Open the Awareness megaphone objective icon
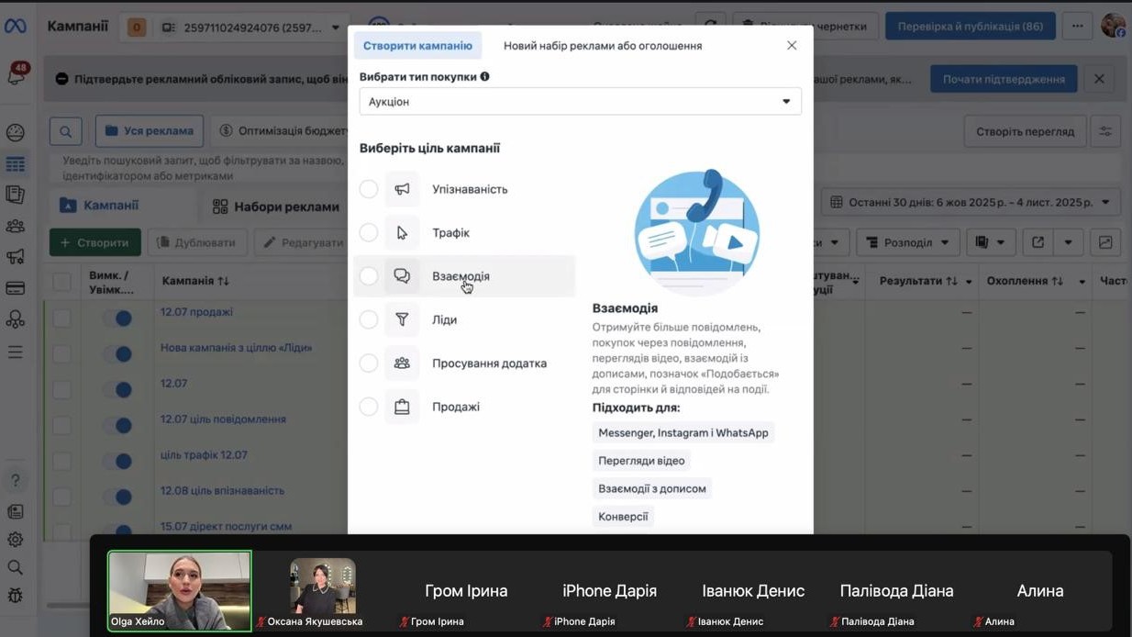 click(x=402, y=189)
